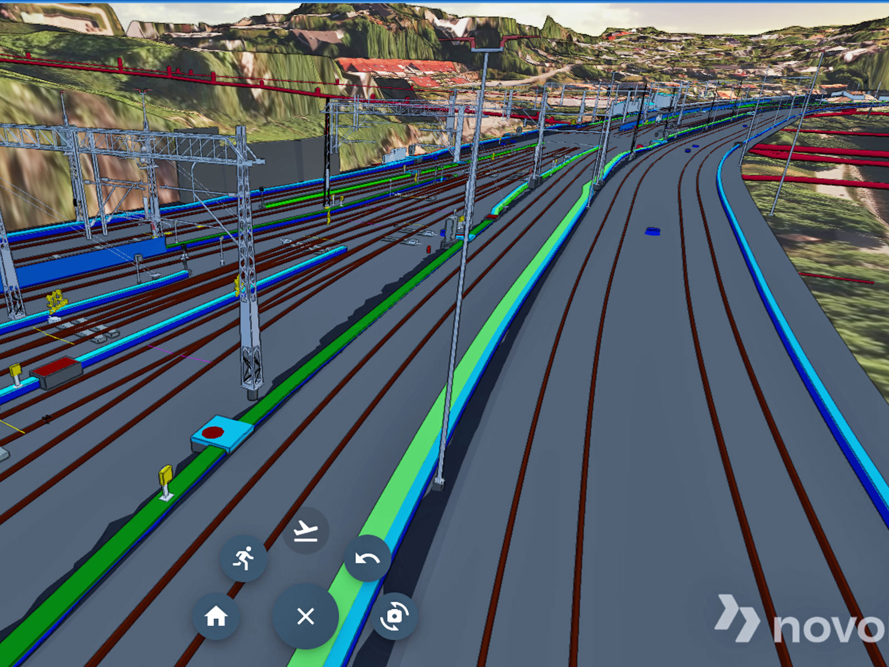Viewport: 889px width, 667px height.
Task: Select the cyan box with red circle
Action: tap(222, 434)
